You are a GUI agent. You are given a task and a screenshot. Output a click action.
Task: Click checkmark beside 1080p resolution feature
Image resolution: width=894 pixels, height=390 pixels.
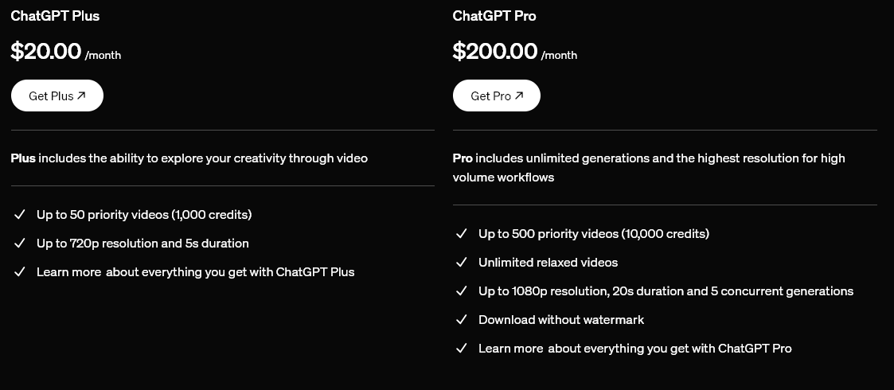(461, 291)
